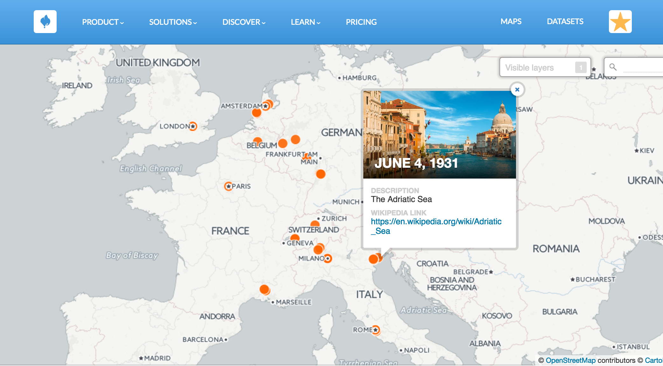Viewport: 663px width, 366px height.
Task: Click the CARTO logo icon
Action: point(45,22)
